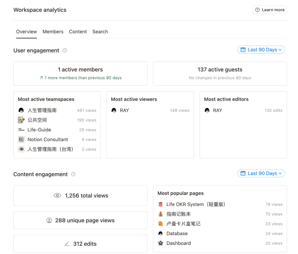
Task: Select the Life-Guide teamspace icon
Action: pyautogui.click(x=21, y=129)
